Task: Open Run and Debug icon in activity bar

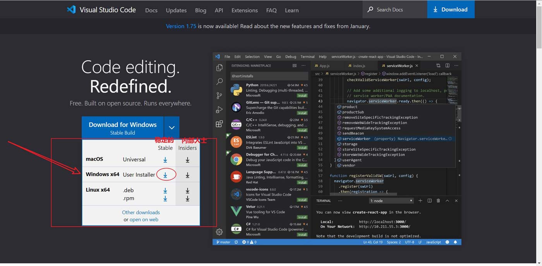Action: (219, 110)
